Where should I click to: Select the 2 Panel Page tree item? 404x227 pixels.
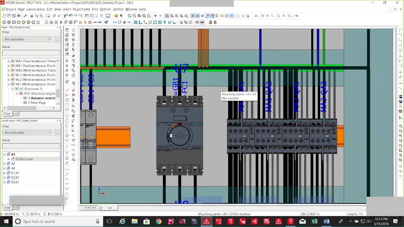[37, 103]
